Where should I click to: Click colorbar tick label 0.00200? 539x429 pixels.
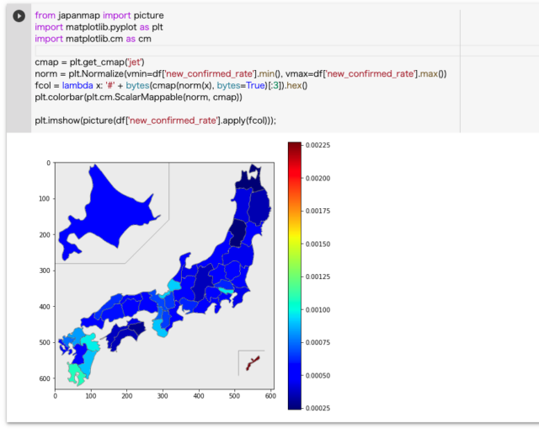coord(318,178)
